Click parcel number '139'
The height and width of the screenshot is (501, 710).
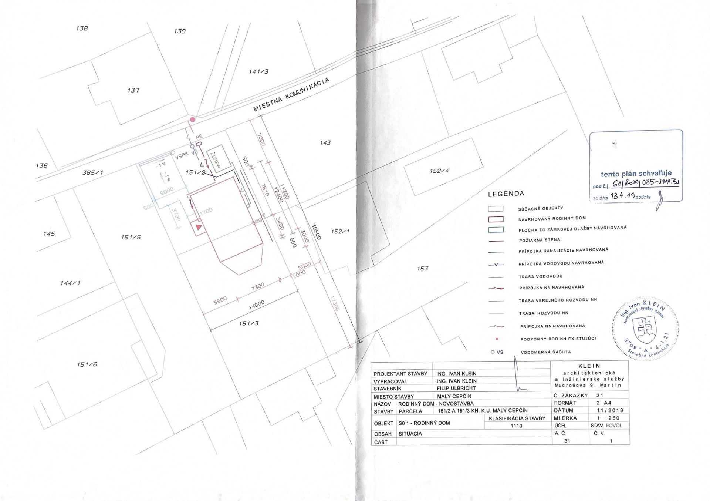coord(179,31)
